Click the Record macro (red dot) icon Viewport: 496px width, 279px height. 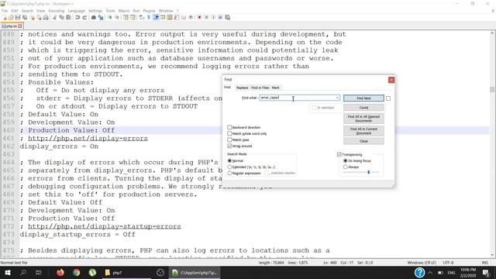coord(199,18)
